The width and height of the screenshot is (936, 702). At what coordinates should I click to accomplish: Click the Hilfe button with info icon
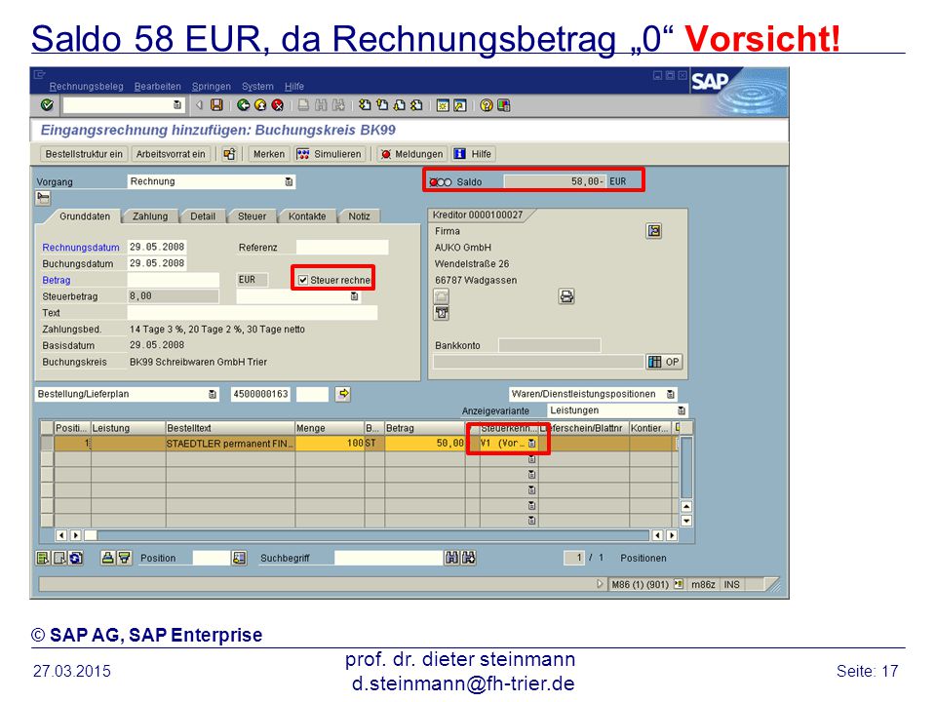(x=472, y=154)
